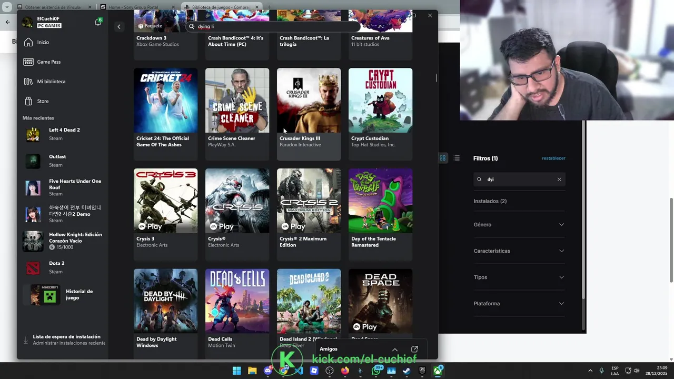Close the Biblioteca de juegos browser tab
674x379 pixels.
coord(257,7)
